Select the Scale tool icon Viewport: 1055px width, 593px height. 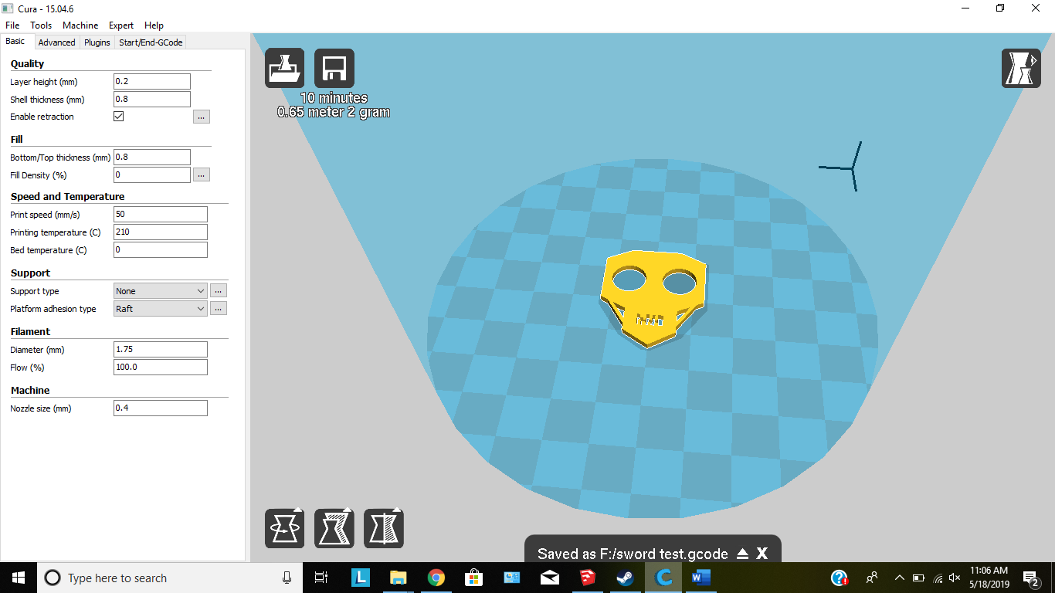pos(334,528)
